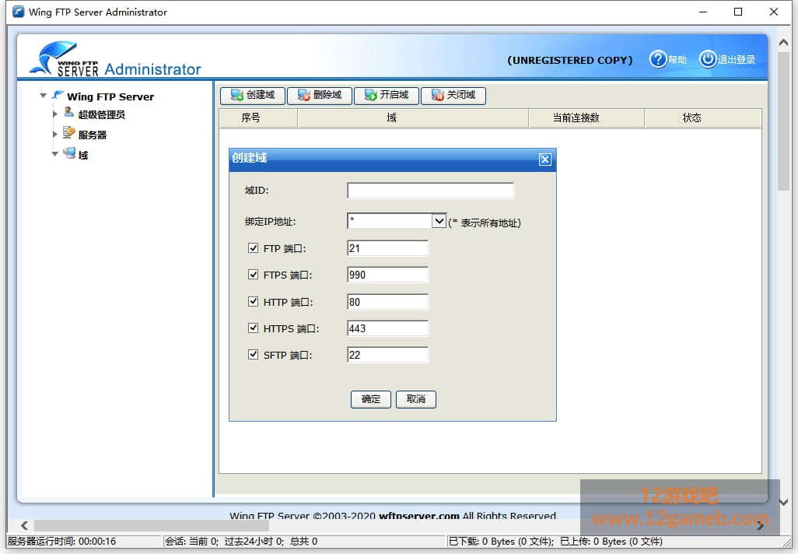
Task: Click the 状态 column header
Action: click(x=703, y=118)
